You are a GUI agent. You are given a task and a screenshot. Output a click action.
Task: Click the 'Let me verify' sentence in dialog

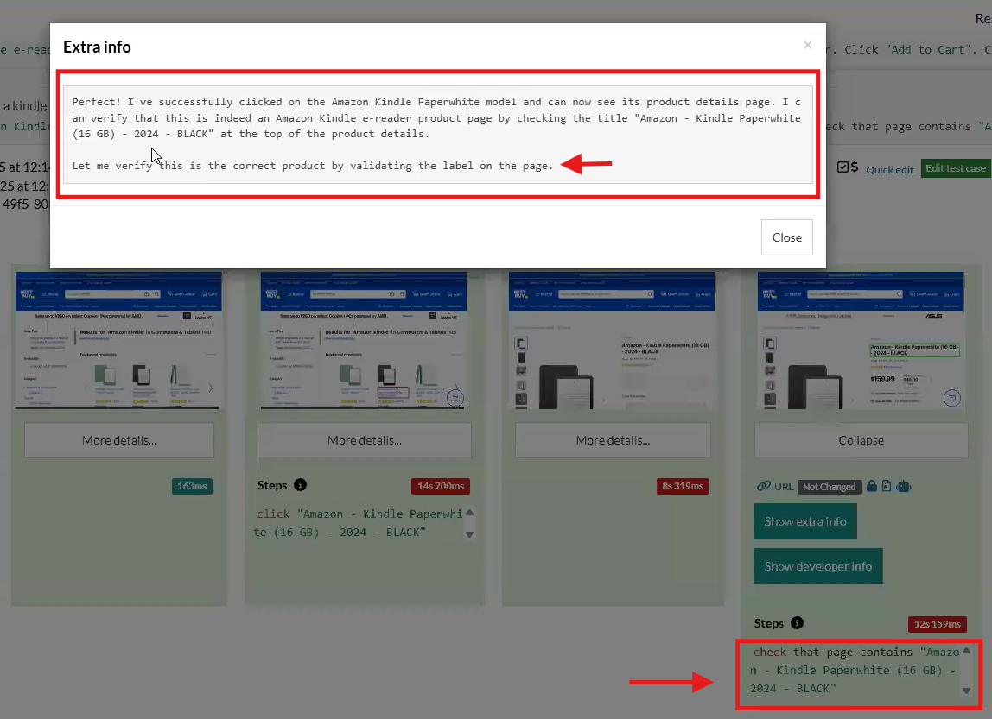[x=313, y=166]
